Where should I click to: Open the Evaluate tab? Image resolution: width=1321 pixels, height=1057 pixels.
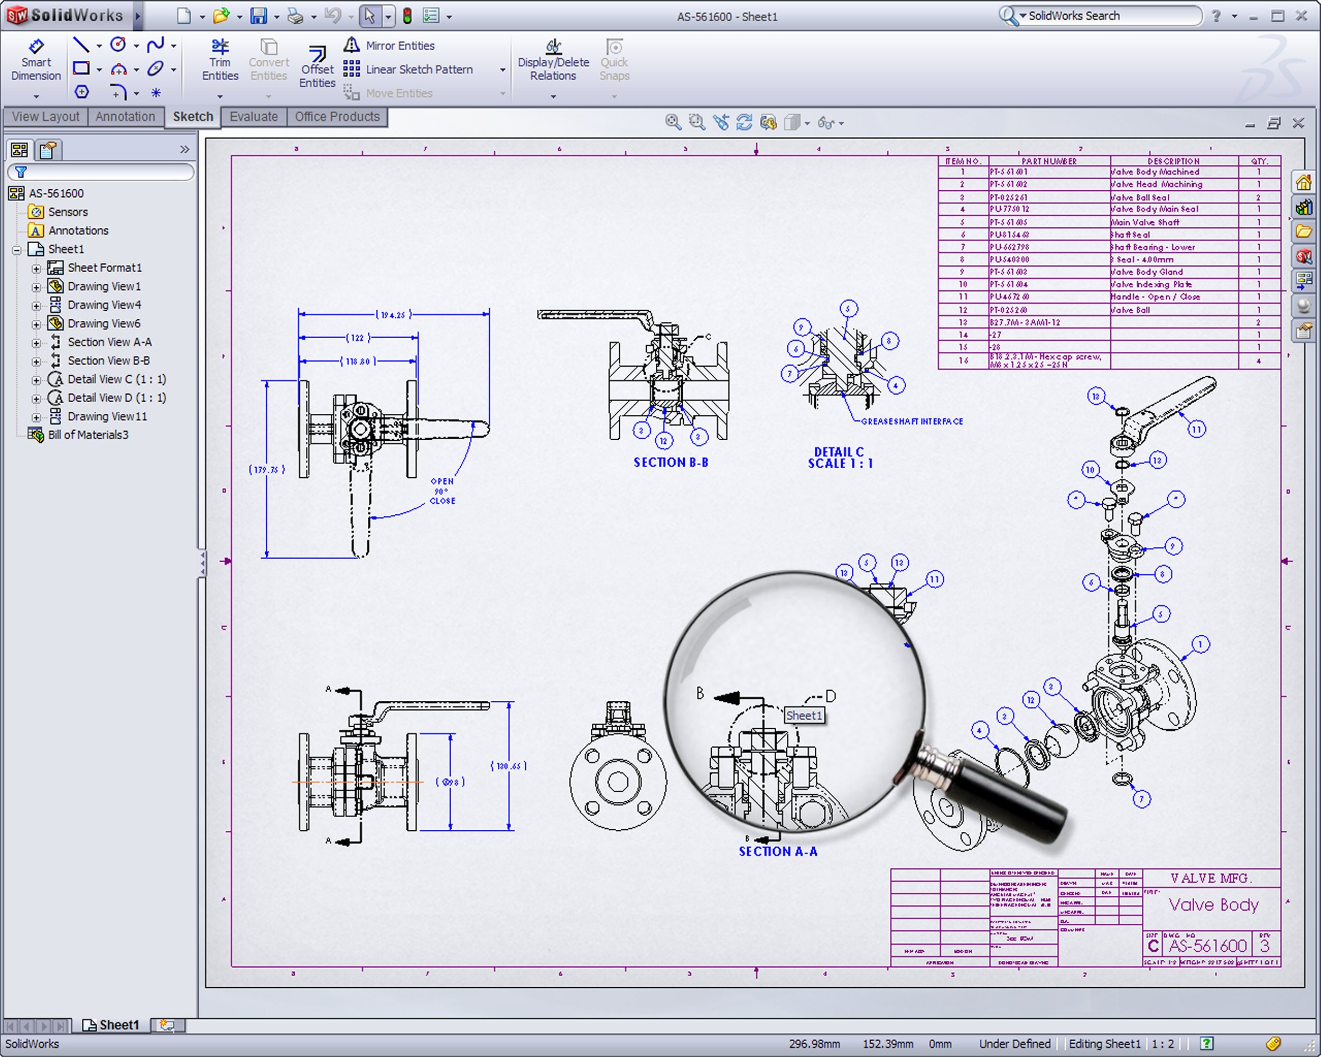253,116
